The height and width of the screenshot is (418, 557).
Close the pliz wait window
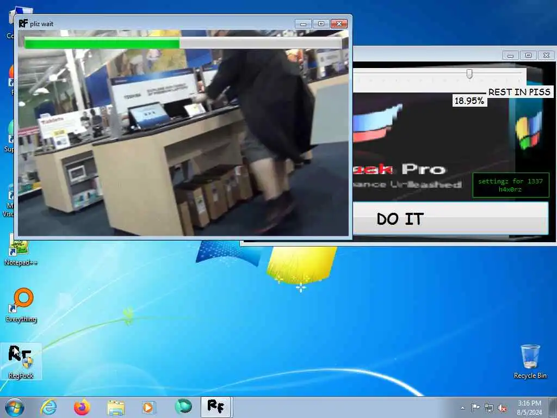339,24
